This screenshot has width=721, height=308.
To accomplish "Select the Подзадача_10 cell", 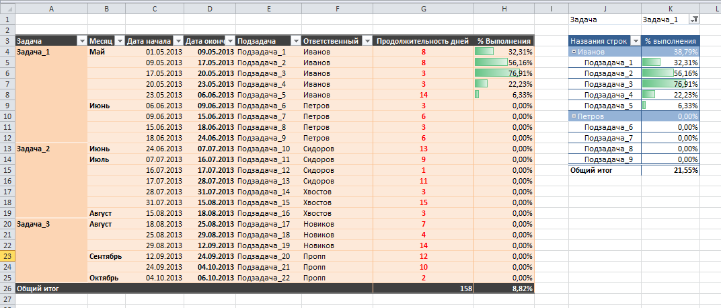I will 268,149.
